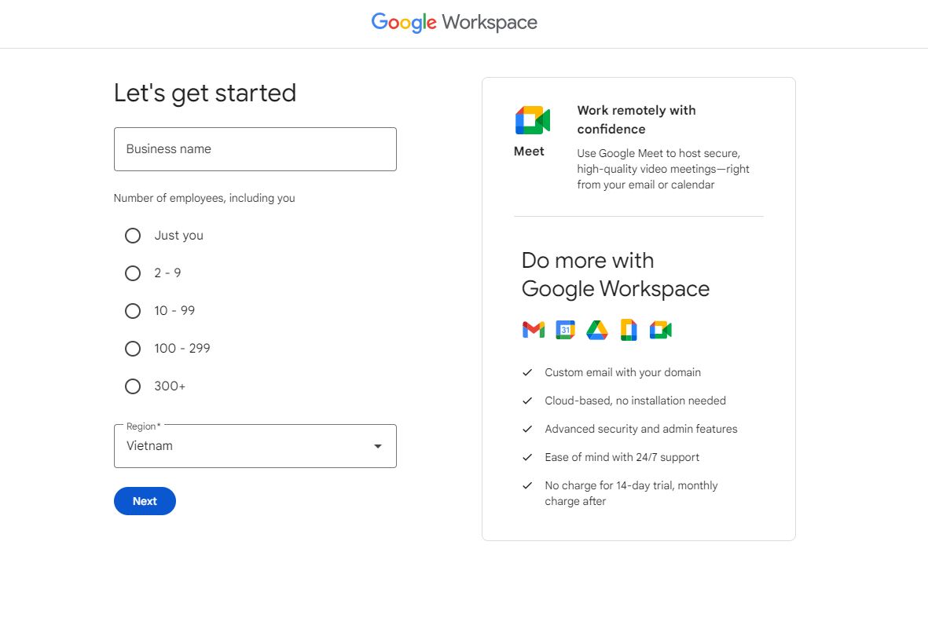Click the Google Workspace logo
This screenshot has height=622, width=928.
454,22
